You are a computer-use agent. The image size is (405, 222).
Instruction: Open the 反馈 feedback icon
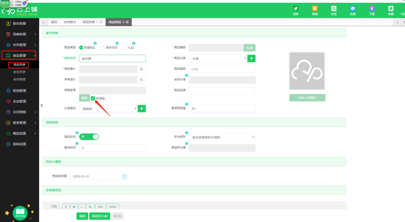353,9
